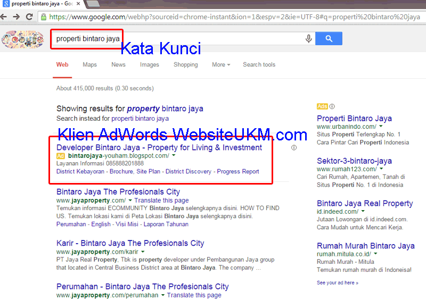Translate the jayaproperty.com/perumahan page
Screen dimensions: 426x300
click(x=194, y=295)
